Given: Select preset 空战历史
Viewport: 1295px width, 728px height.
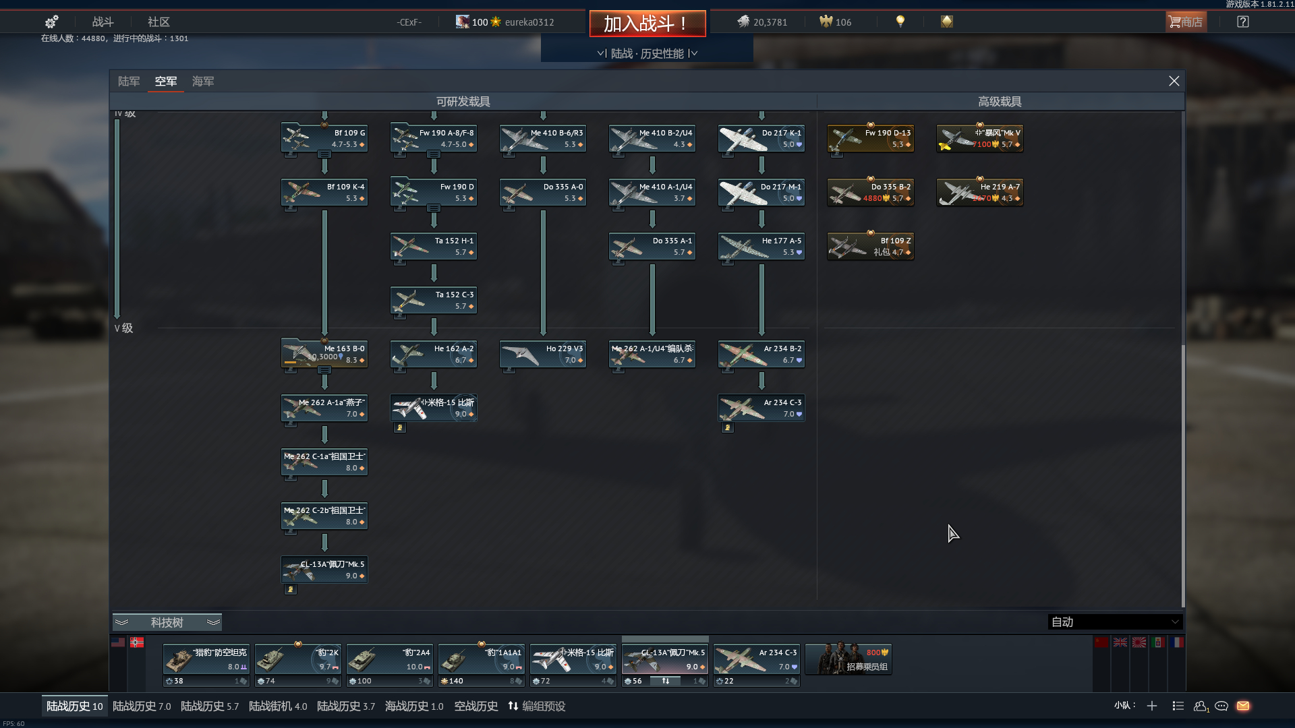Looking at the screenshot, I should (x=476, y=706).
